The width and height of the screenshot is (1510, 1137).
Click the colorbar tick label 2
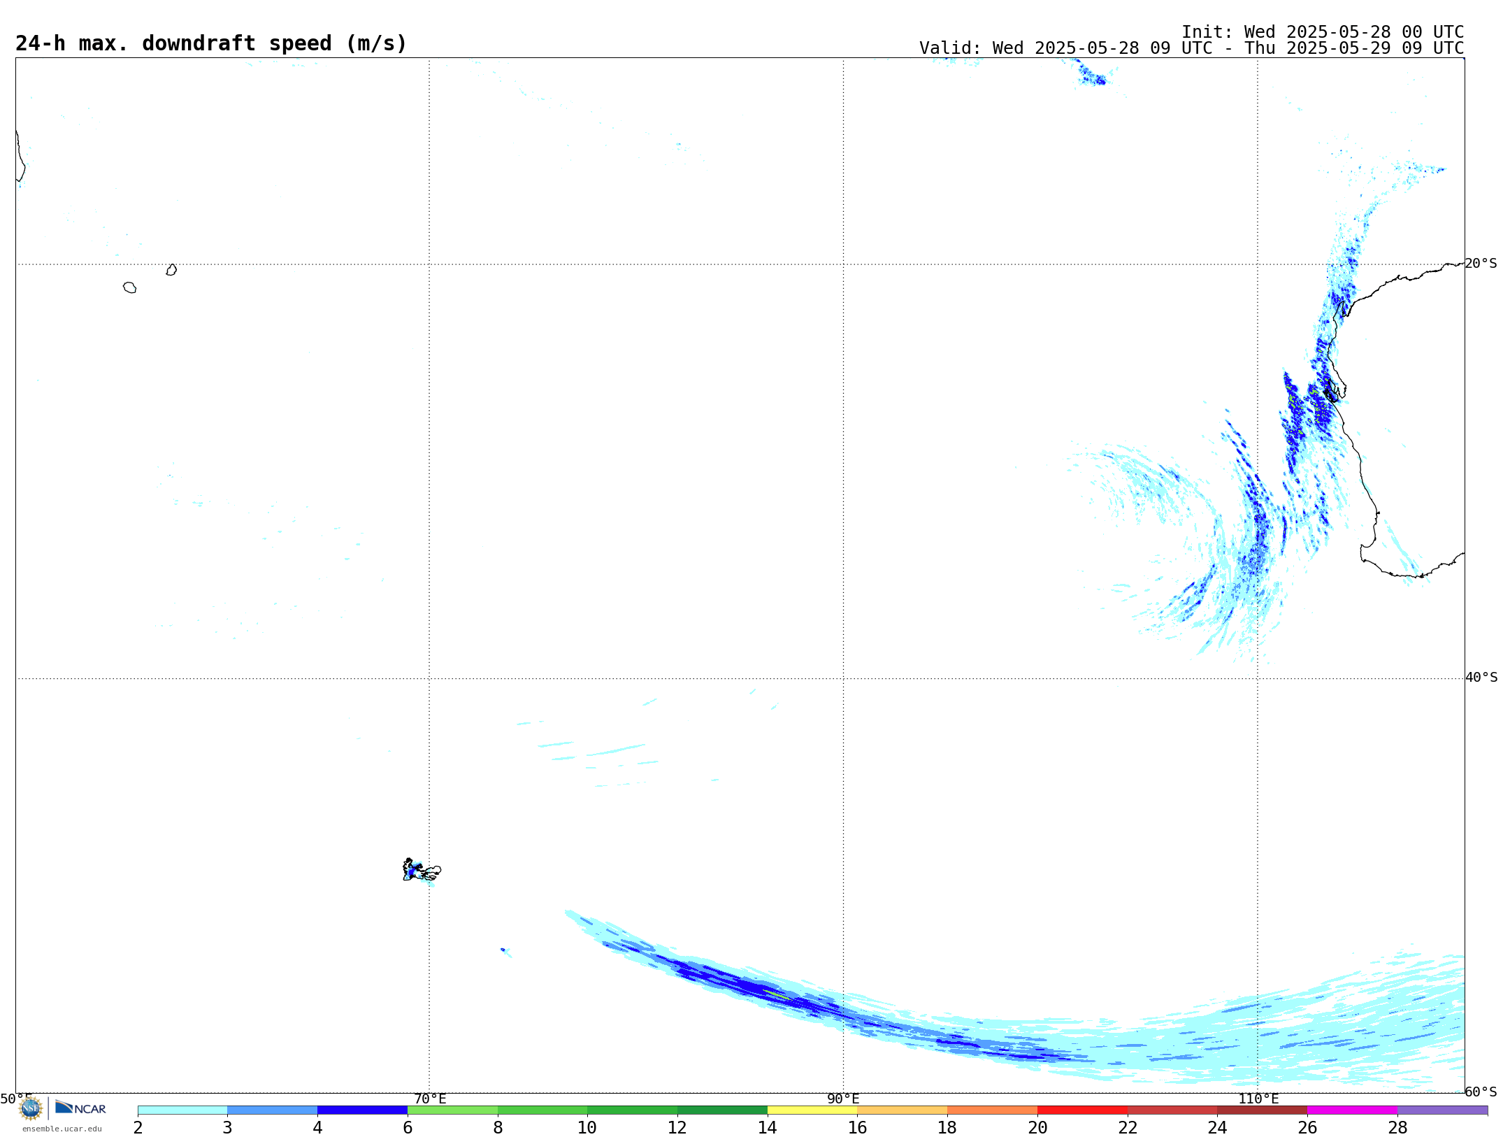pyautogui.click(x=138, y=1127)
